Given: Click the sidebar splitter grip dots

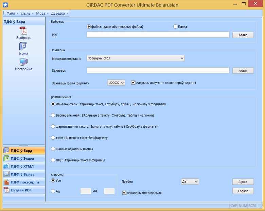Looking at the screenshot, I should tap(23, 145).
